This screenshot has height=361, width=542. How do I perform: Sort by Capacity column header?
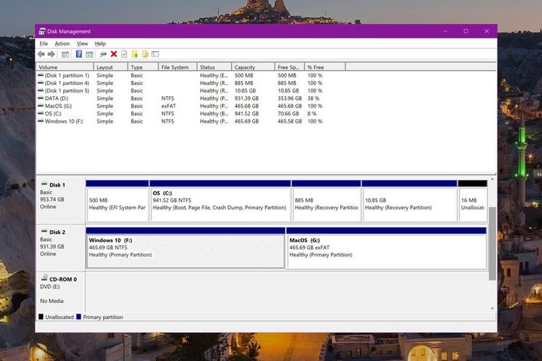click(254, 67)
